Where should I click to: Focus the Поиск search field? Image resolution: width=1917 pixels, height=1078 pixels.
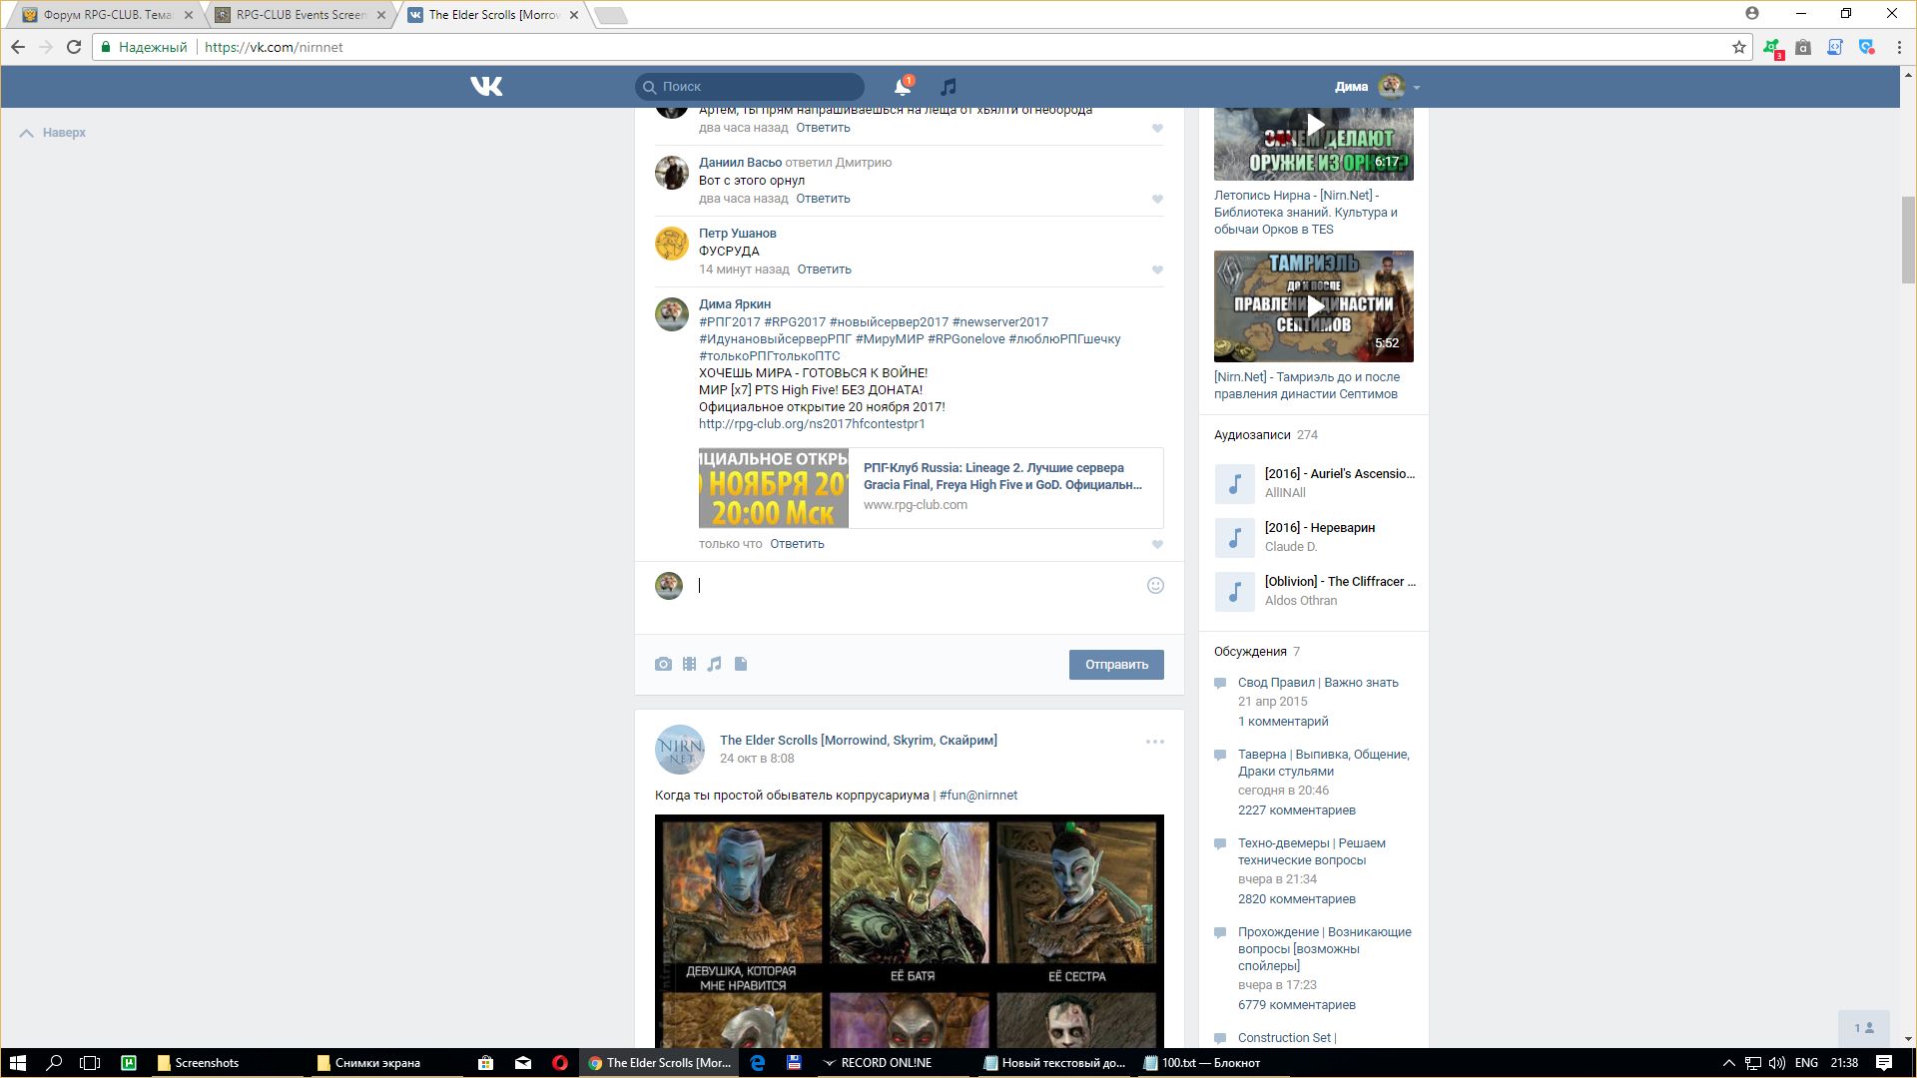(749, 87)
